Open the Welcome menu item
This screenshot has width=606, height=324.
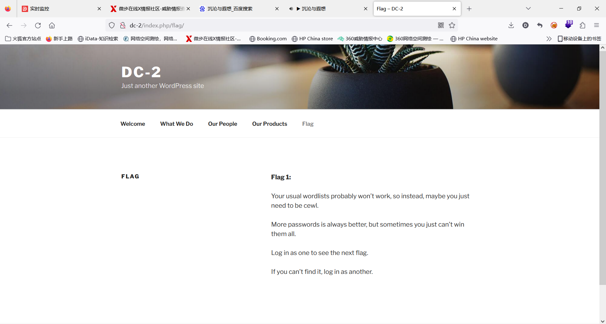pos(133,124)
